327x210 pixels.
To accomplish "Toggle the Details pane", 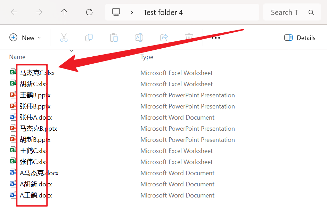I will tap(300, 38).
